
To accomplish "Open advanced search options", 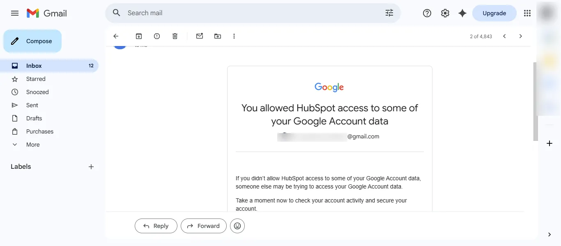I will pos(389,13).
